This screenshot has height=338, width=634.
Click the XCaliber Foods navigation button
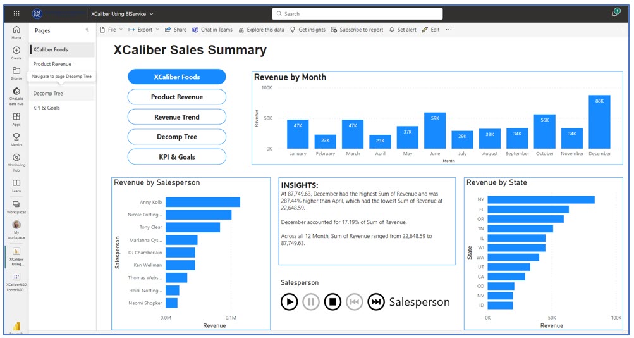click(177, 77)
